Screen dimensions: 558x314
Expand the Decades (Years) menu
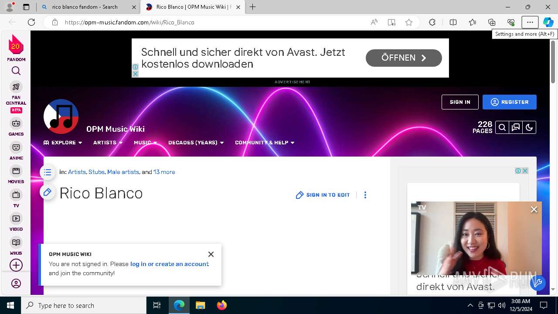(x=196, y=143)
